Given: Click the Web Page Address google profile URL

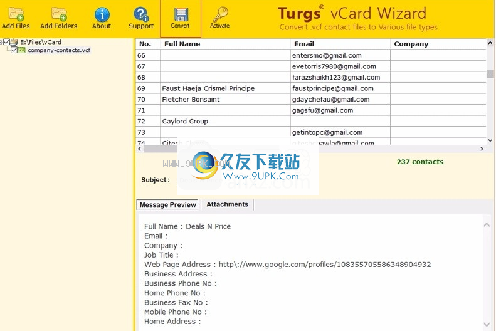Looking at the screenshot, I should pyautogui.click(x=325, y=265).
